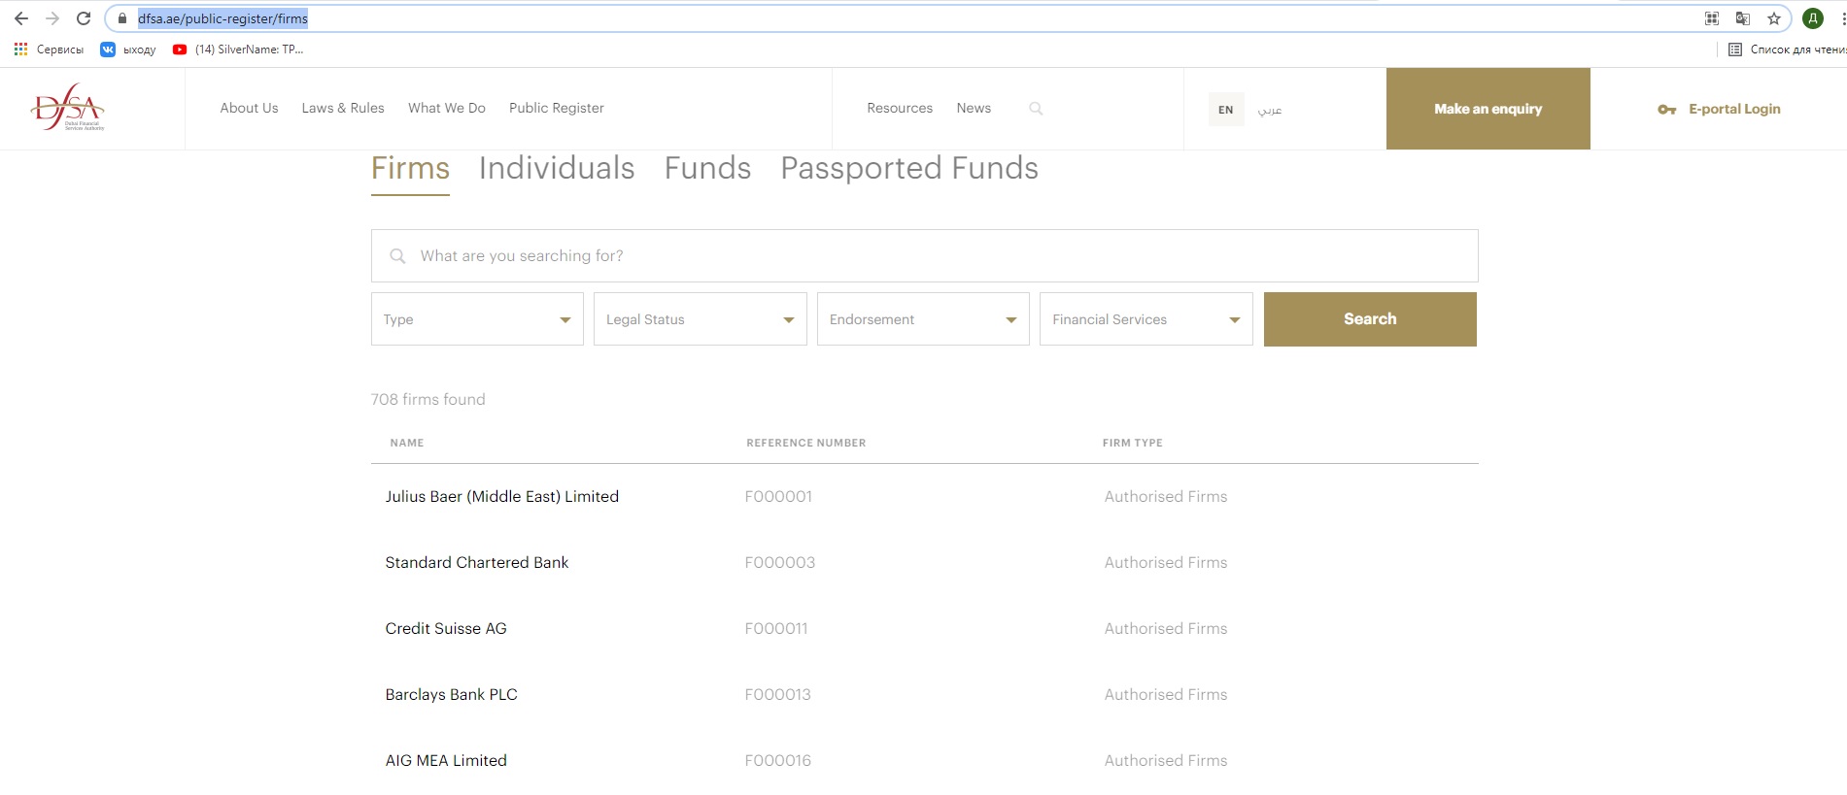Click the header search magnifier icon
Screen dimensions: 1847x795
[1036, 109]
